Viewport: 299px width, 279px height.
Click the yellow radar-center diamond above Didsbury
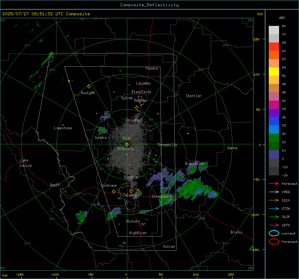point(127,145)
